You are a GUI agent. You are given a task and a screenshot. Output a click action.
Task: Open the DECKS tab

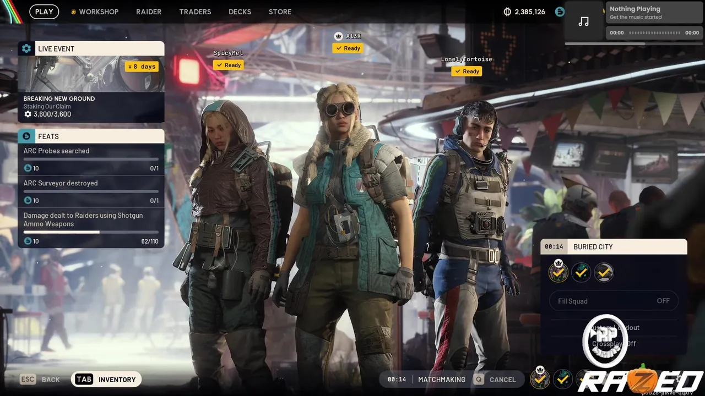pos(240,12)
